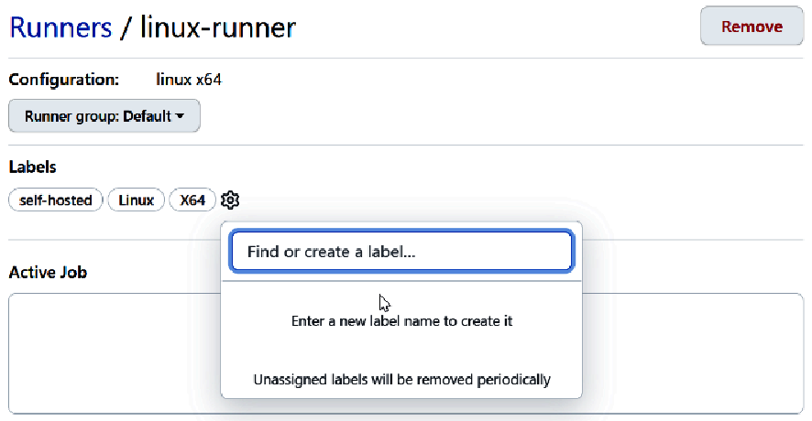
Task: Click 'Unassigned labels will be removed' note
Action: pyautogui.click(x=401, y=380)
